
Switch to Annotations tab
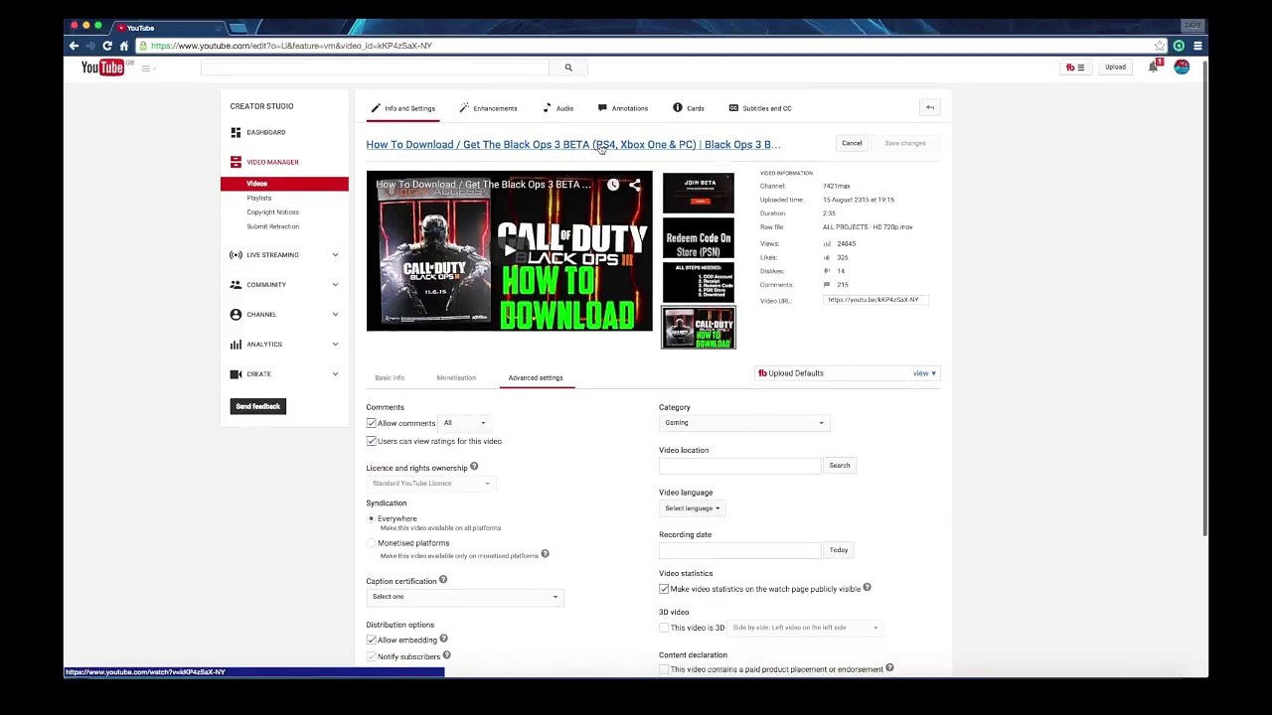coord(623,108)
